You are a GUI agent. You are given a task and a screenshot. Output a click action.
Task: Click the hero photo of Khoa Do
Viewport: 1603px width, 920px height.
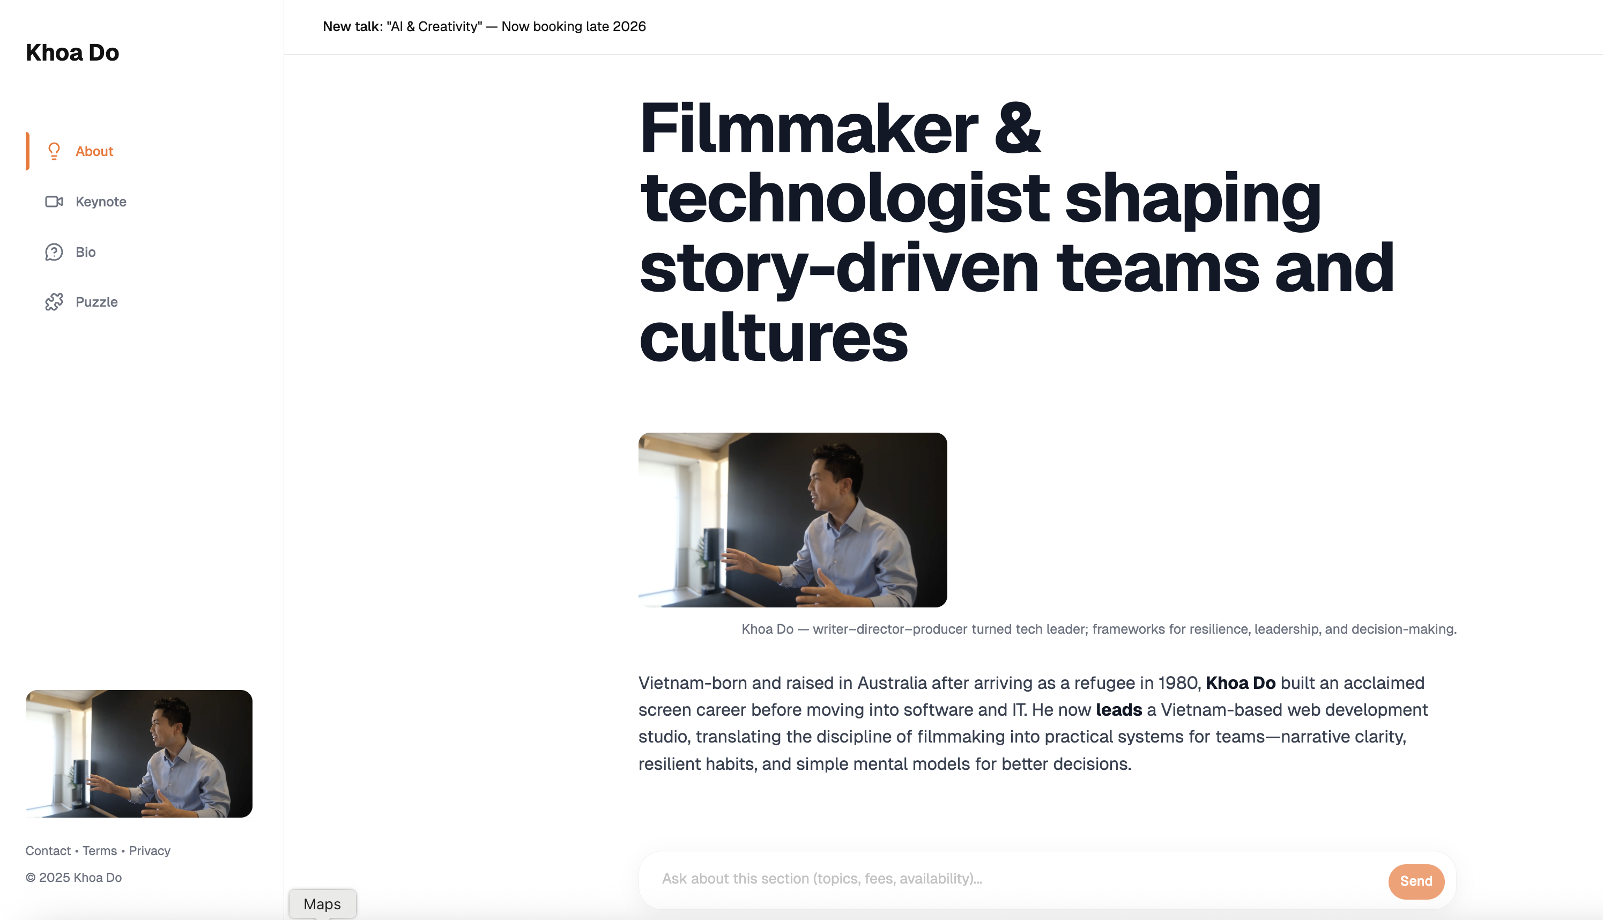point(793,520)
